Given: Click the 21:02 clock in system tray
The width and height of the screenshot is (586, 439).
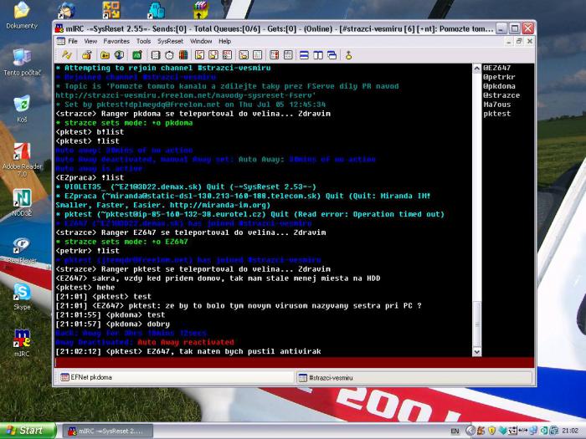Looking at the screenshot, I should pos(570,431).
